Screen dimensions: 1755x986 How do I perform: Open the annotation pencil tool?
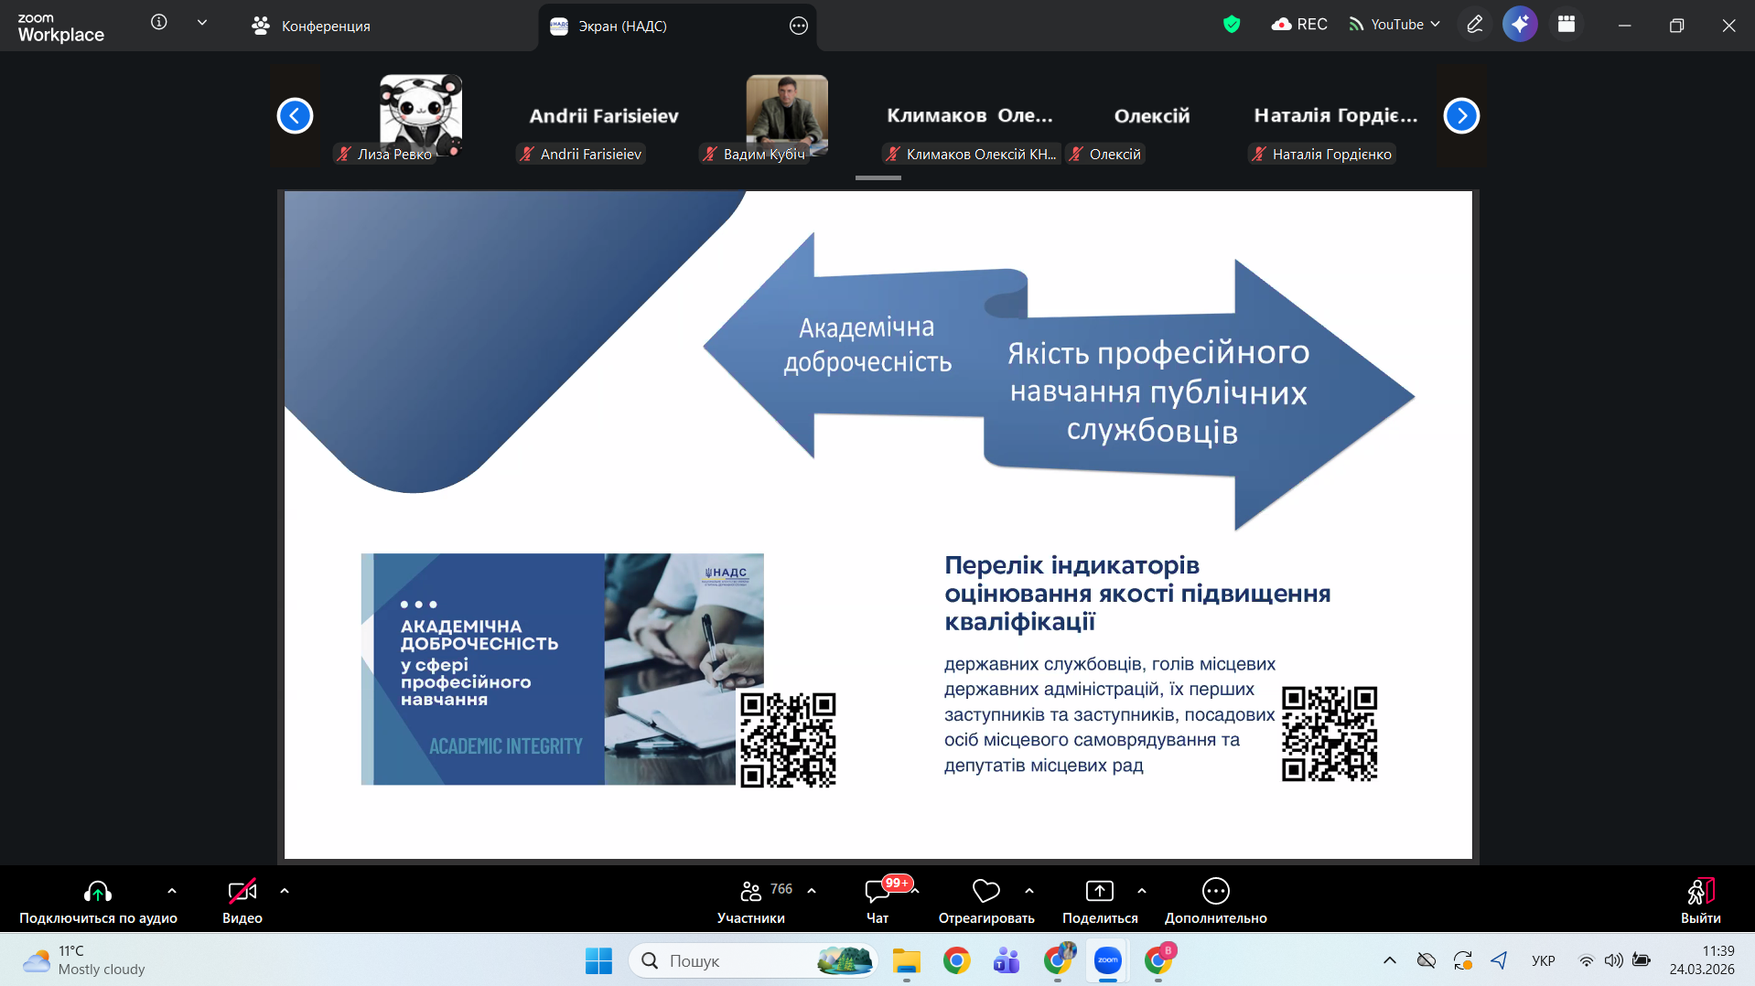1474,25
